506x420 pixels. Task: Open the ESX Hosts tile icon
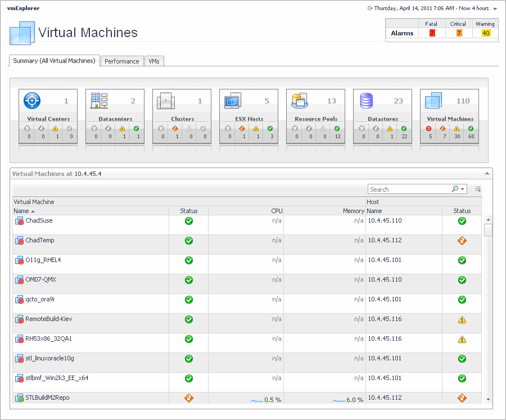[x=232, y=101]
